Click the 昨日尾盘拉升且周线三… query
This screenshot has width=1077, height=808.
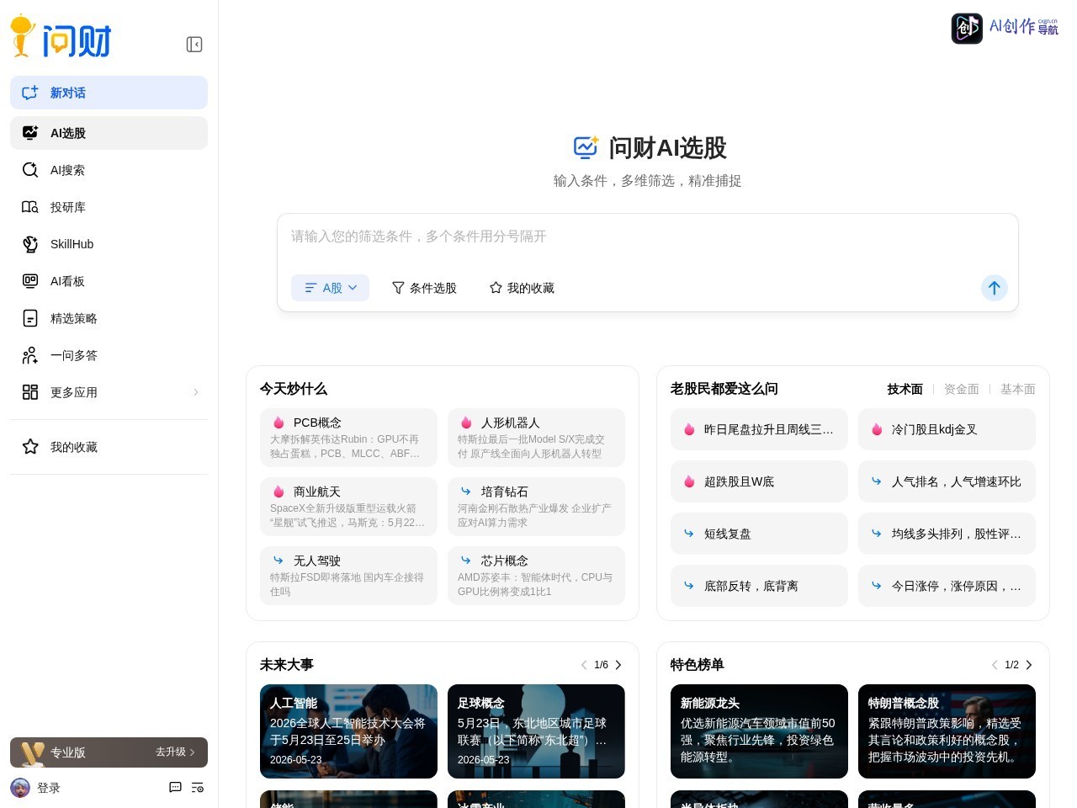coord(759,429)
